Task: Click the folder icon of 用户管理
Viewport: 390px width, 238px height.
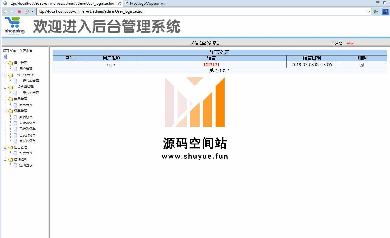Action: click(x=11, y=63)
